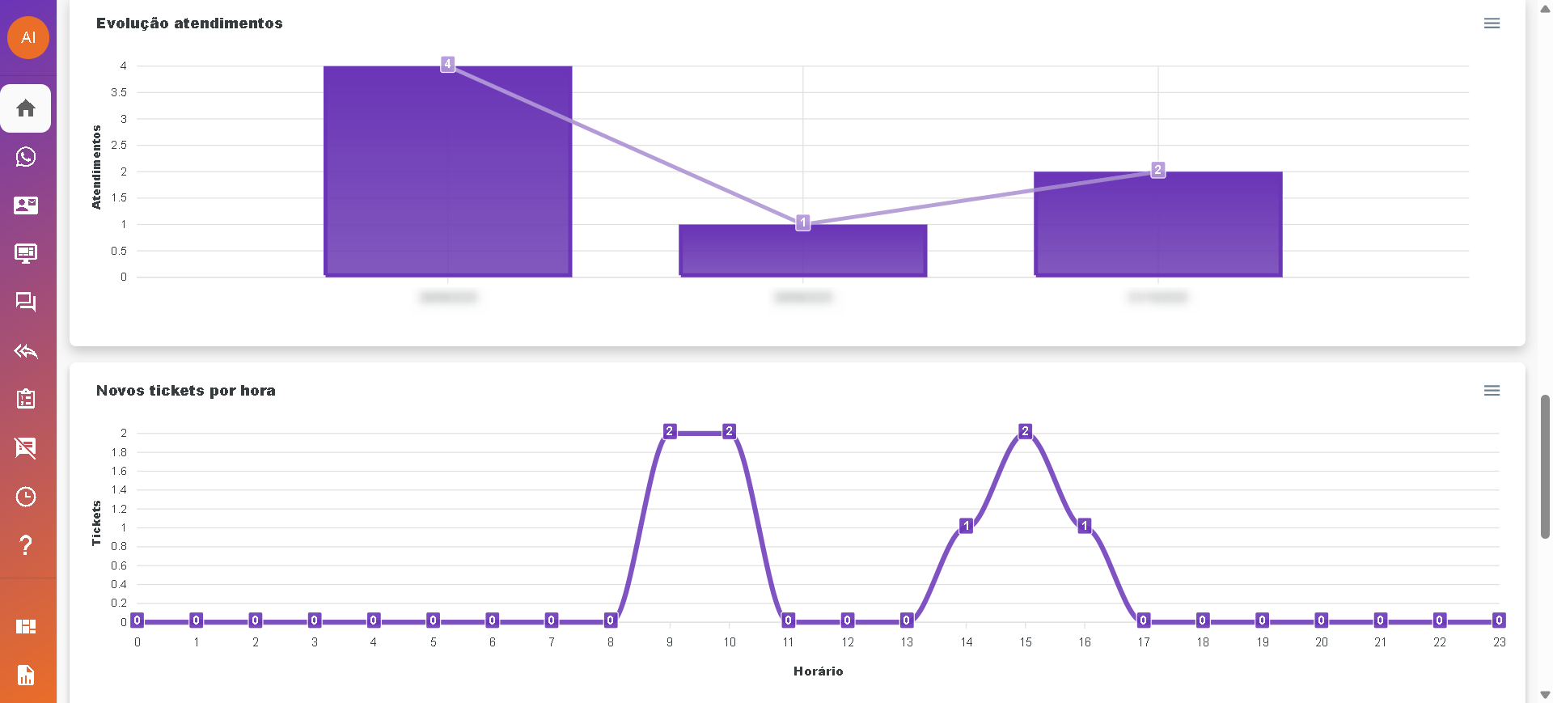Viewport: 1553px width, 703px height.
Task: Click the AI user avatar
Action: click(x=28, y=37)
